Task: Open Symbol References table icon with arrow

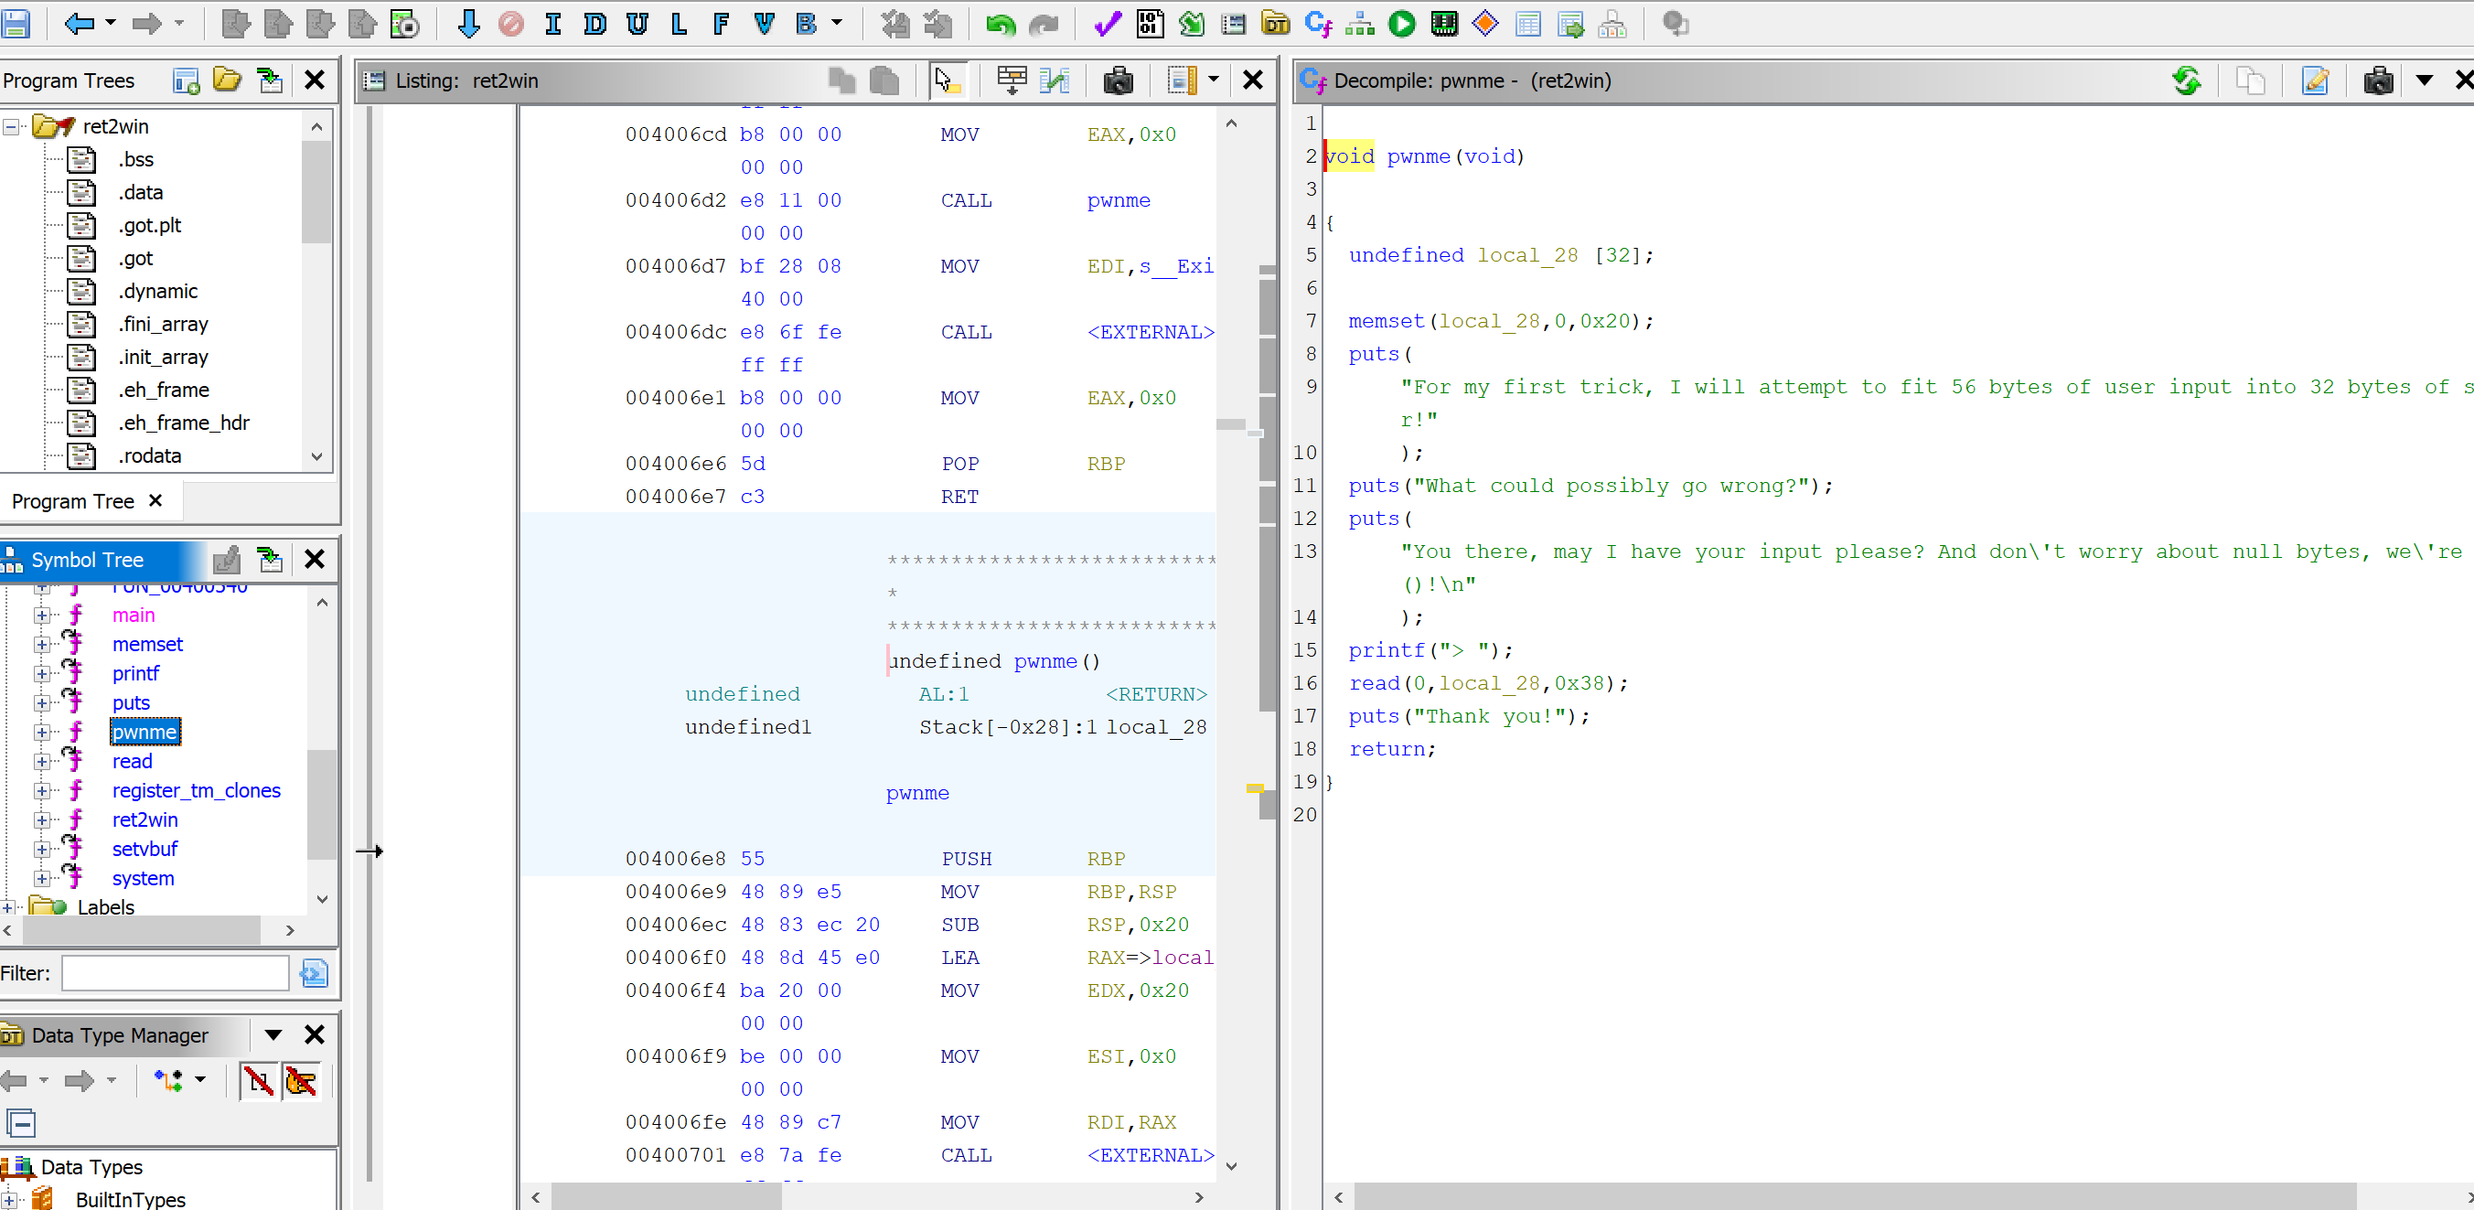Action: click(x=1569, y=24)
